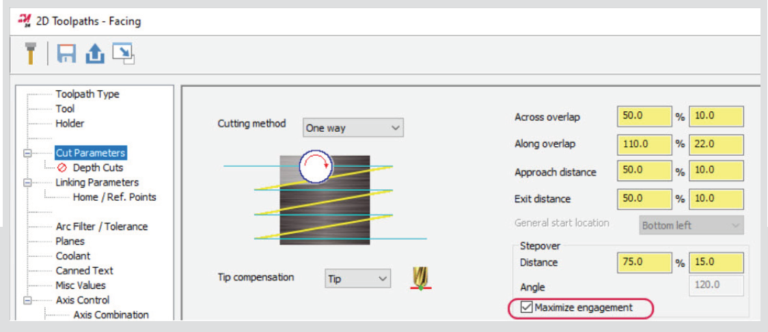The width and height of the screenshot is (768, 332).
Task: Open the Axis Combination page
Action: pyautogui.click(x=111, y=314)
